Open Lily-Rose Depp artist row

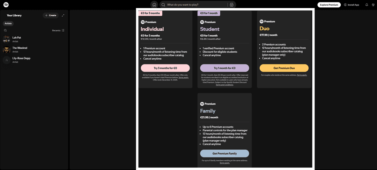pos(34,60)
